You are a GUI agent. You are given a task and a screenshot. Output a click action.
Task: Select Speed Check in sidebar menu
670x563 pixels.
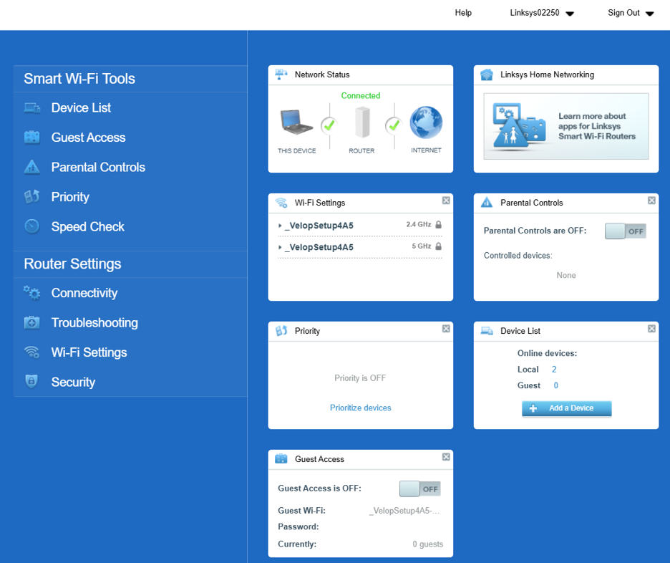click(x=87, y=226)
